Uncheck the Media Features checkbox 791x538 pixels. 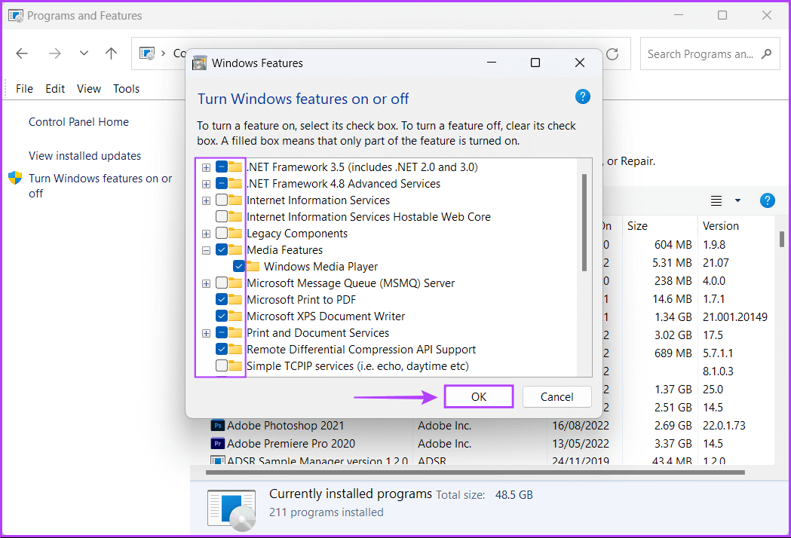222,249
